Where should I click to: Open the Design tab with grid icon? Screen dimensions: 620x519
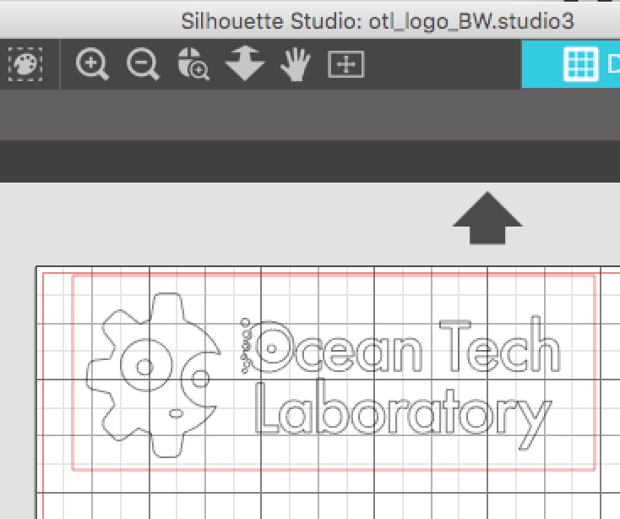(x=580, y=64)
